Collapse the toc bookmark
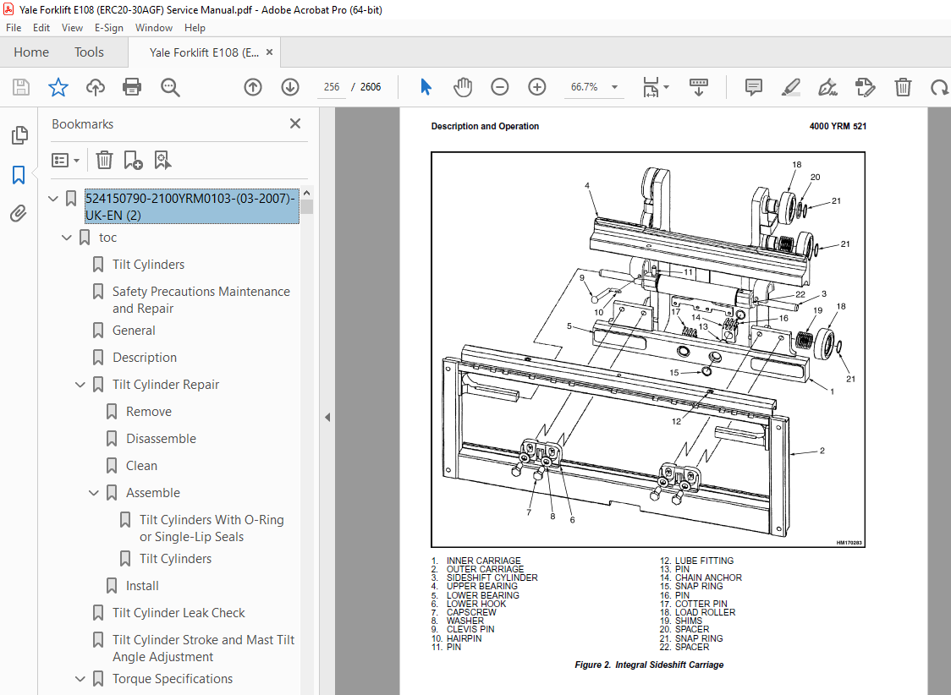 [x=67, y=238]
